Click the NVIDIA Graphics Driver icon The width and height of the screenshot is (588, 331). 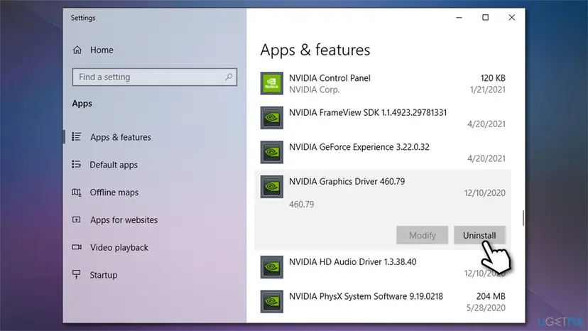272,187
